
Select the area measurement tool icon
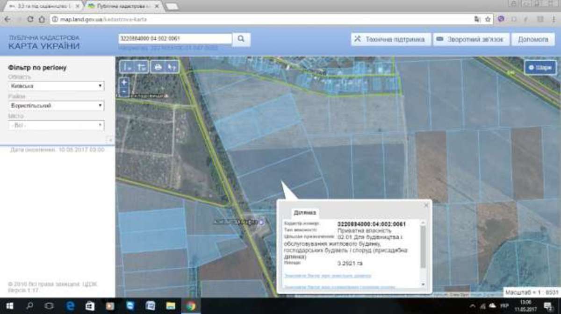pos(141,67)
